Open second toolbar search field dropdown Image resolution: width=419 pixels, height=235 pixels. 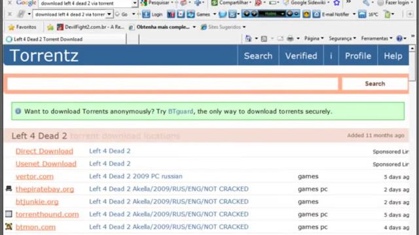[x=109, y=14]
